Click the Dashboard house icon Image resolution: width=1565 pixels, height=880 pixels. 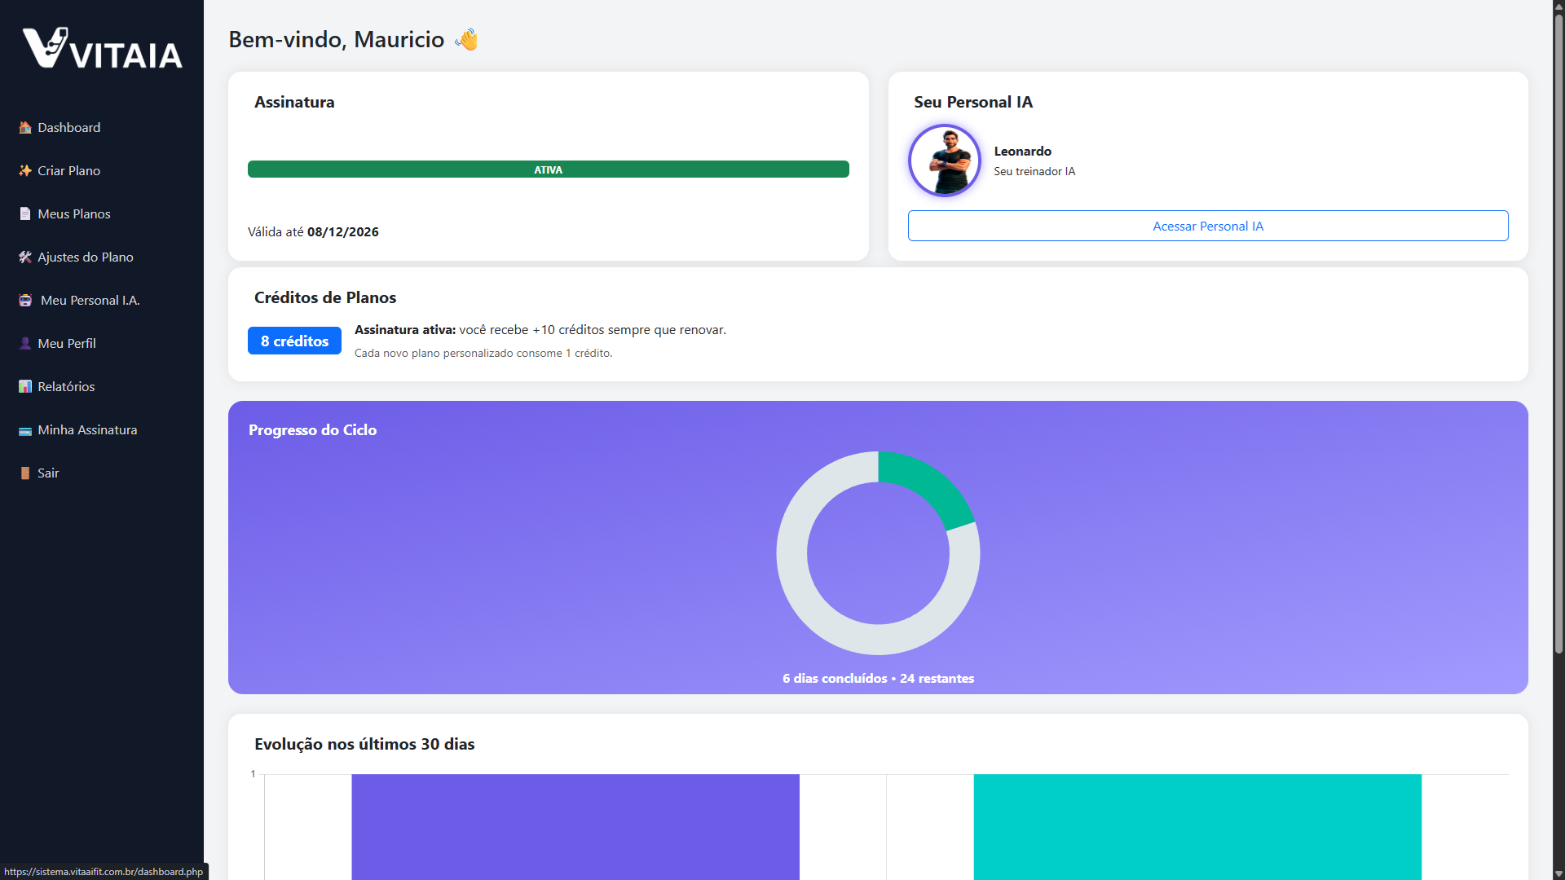25,128
